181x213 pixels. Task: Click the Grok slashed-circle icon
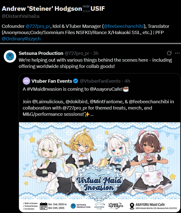click(x=169, y=53)
